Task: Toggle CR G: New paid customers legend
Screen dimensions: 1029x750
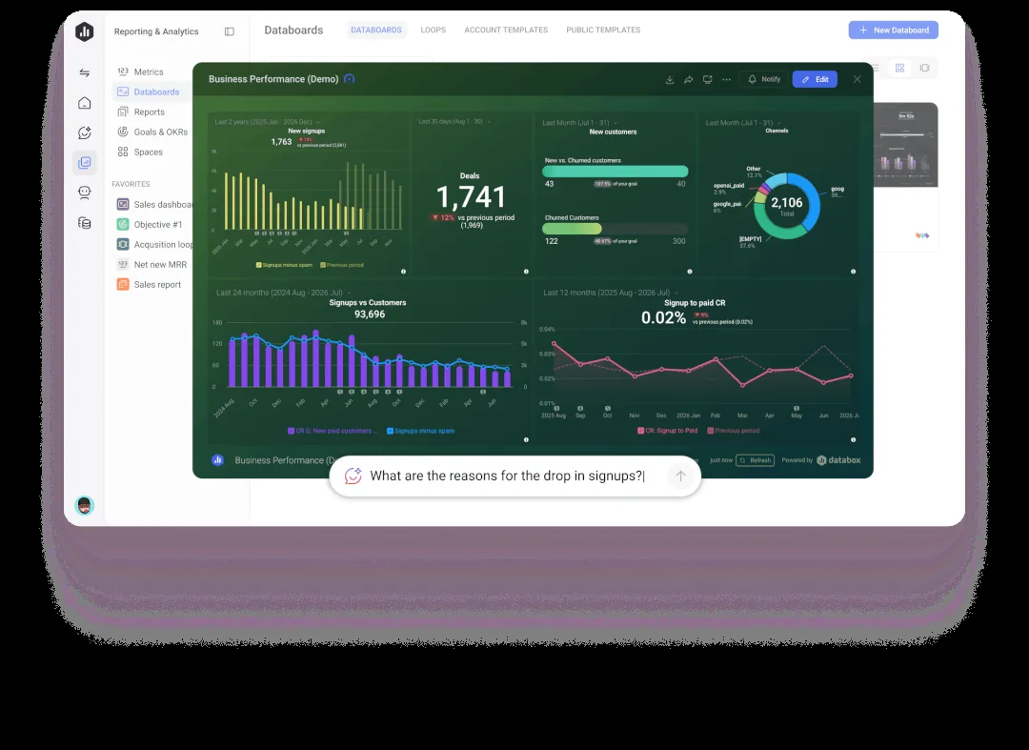Action: tap(333, 431)
